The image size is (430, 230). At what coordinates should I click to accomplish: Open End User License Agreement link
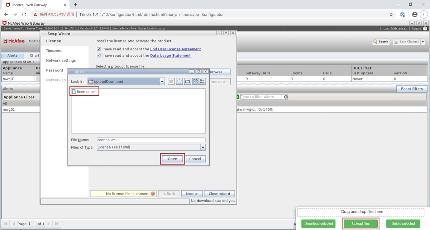point(176,49)
